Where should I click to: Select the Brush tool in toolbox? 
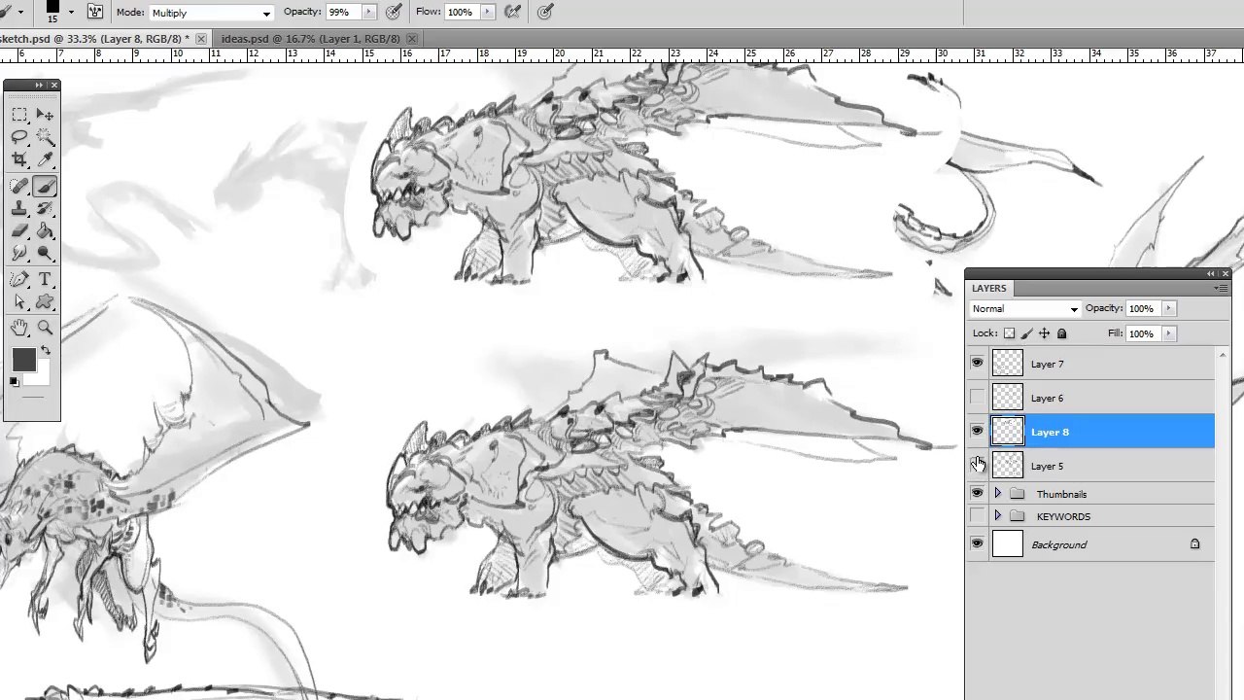45,187
